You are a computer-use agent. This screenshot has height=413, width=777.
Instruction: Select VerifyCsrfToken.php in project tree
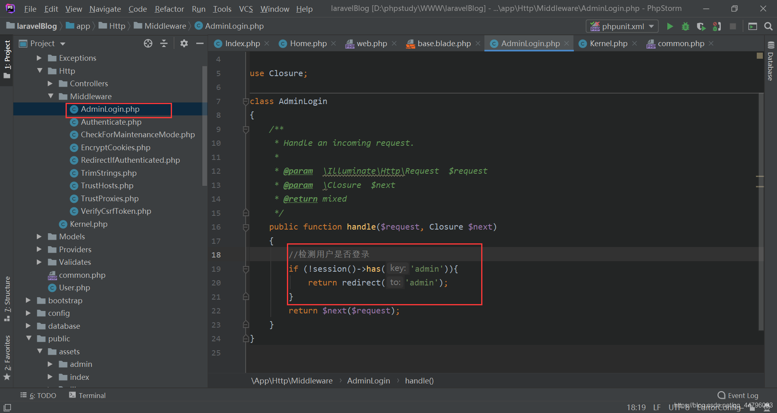pos(116,211)
